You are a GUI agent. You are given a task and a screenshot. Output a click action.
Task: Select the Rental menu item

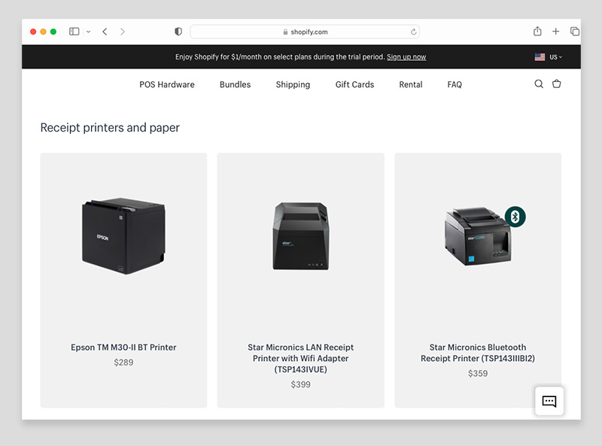point(411,84)
